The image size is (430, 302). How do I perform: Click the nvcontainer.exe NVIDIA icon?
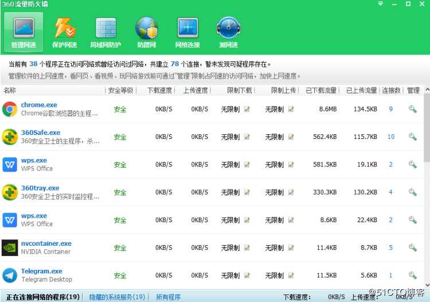[x=10, y=247]
